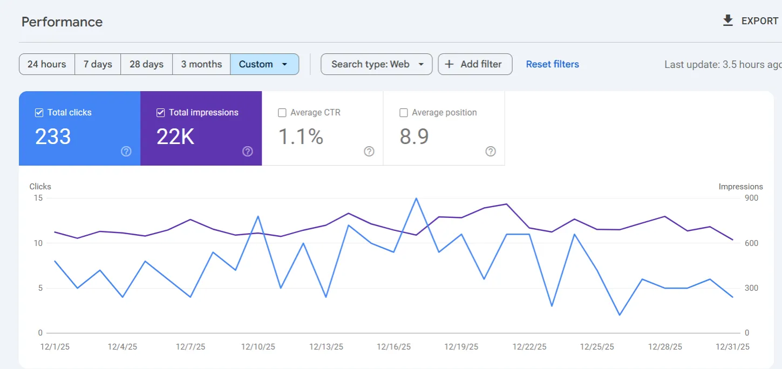Enable the Average CTR checkbox
The image size is (782, 369).
(282, 113)
